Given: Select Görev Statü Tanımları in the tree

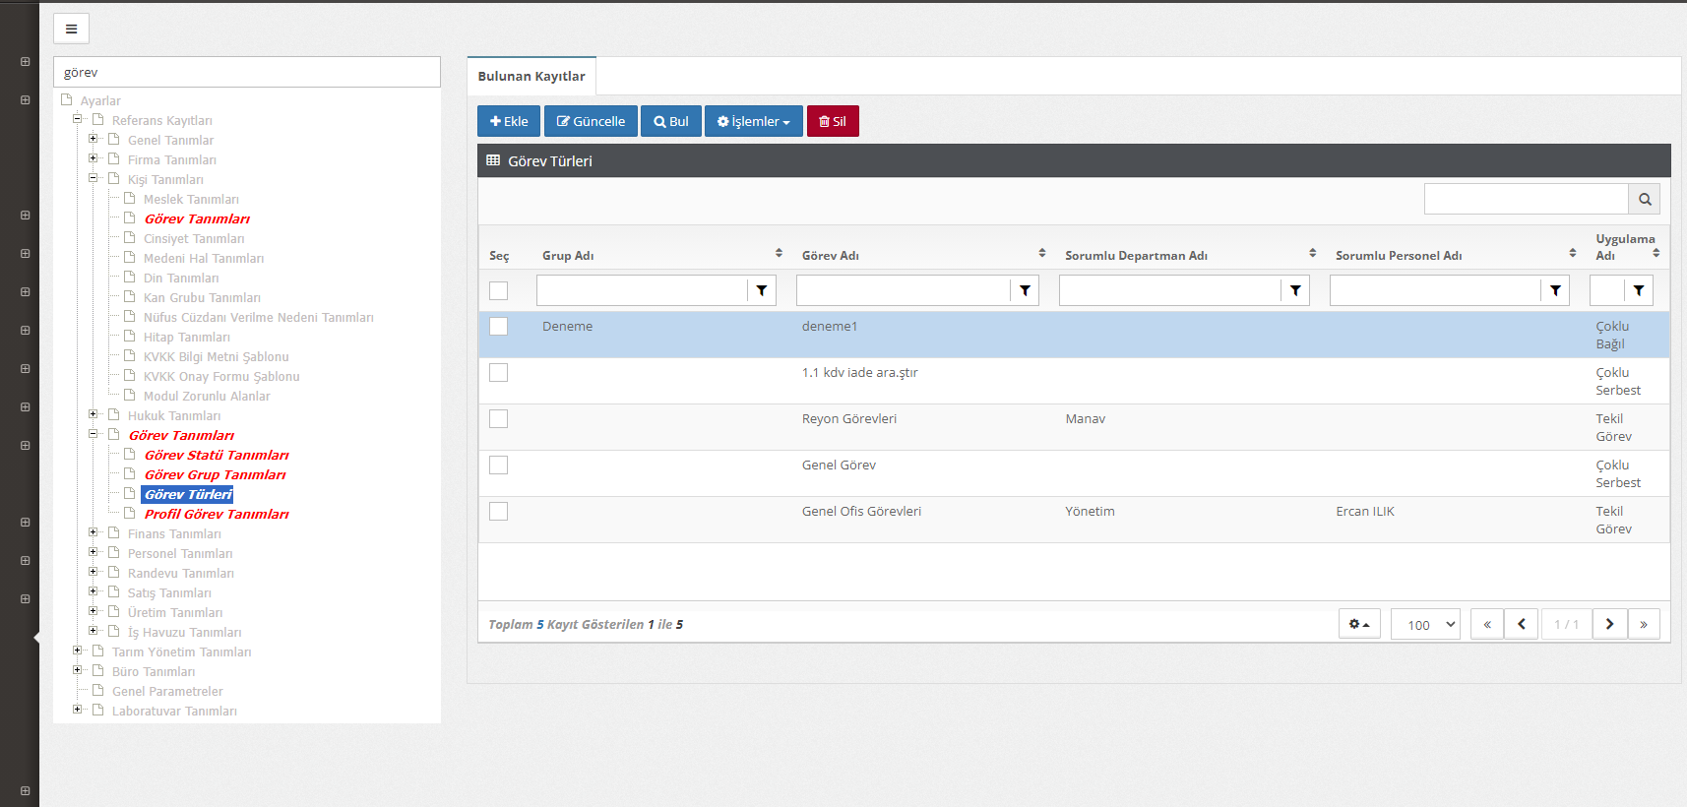Looking at the screenshot, I should [x=217, y=455].
